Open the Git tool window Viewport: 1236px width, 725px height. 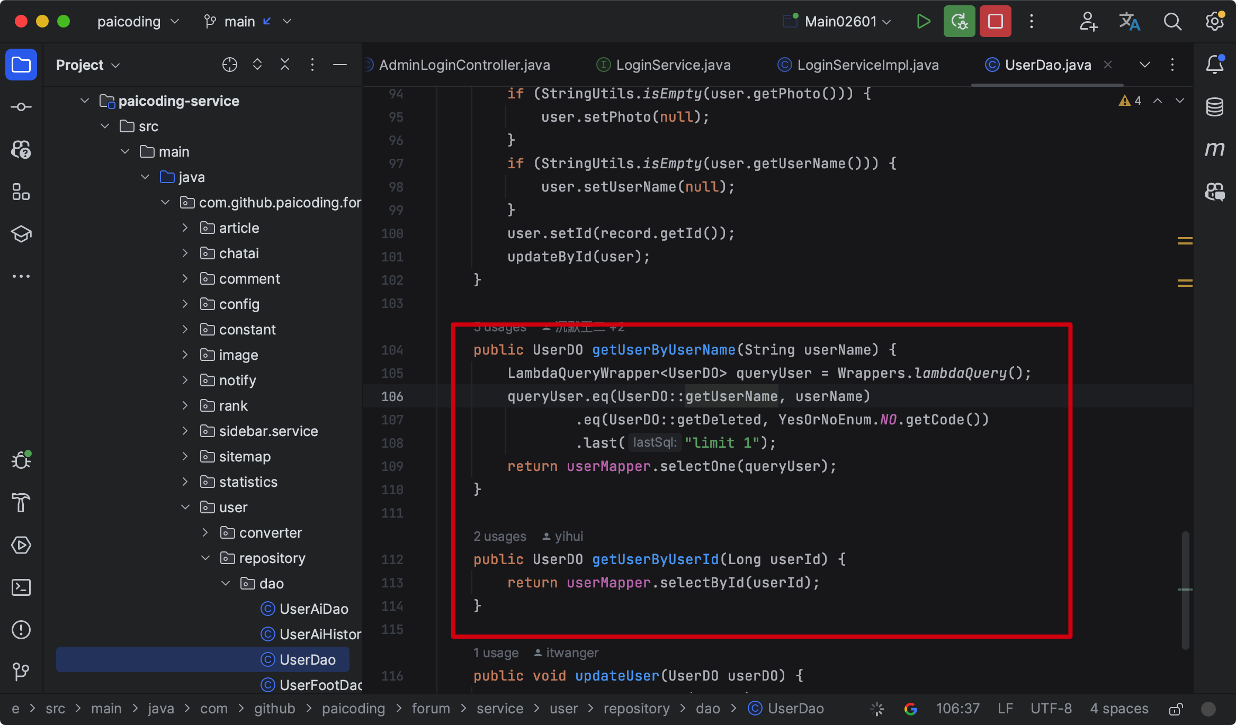click(x=21, y=672)
